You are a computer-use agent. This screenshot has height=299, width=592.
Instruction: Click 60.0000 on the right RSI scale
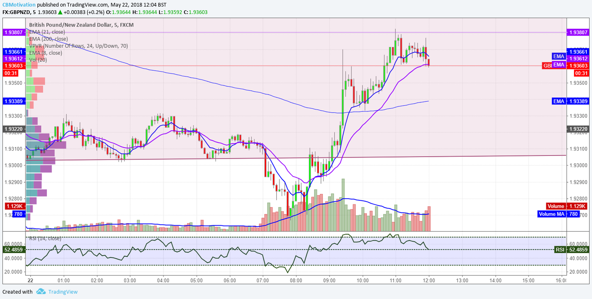pyautogui.click(x=578, y=244)
